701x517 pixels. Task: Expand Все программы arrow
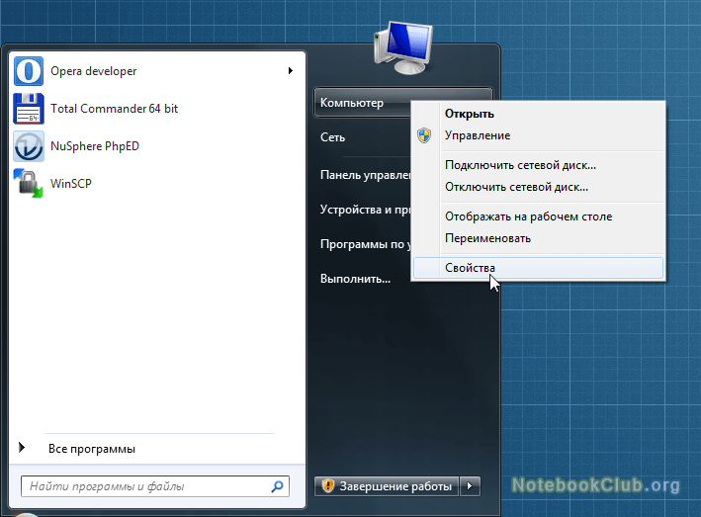point(22,447)
